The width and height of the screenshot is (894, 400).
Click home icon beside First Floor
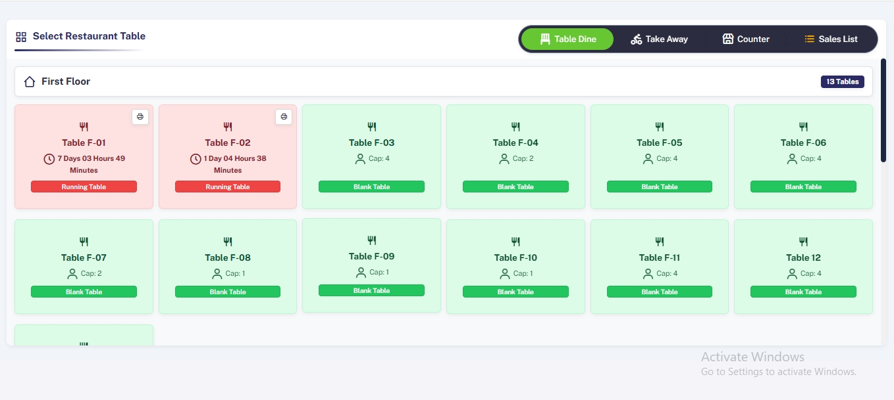click(x=30, y=81)
